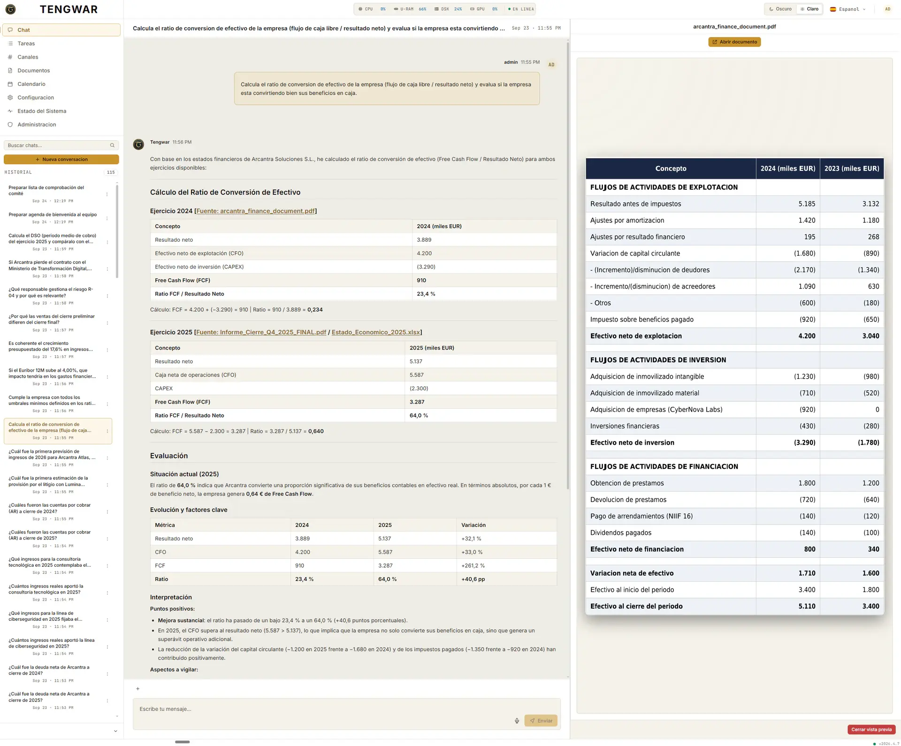Viewport: 901px width, 746px height.
Task: Start a Nueva conversacion
Action: point(61,160)
